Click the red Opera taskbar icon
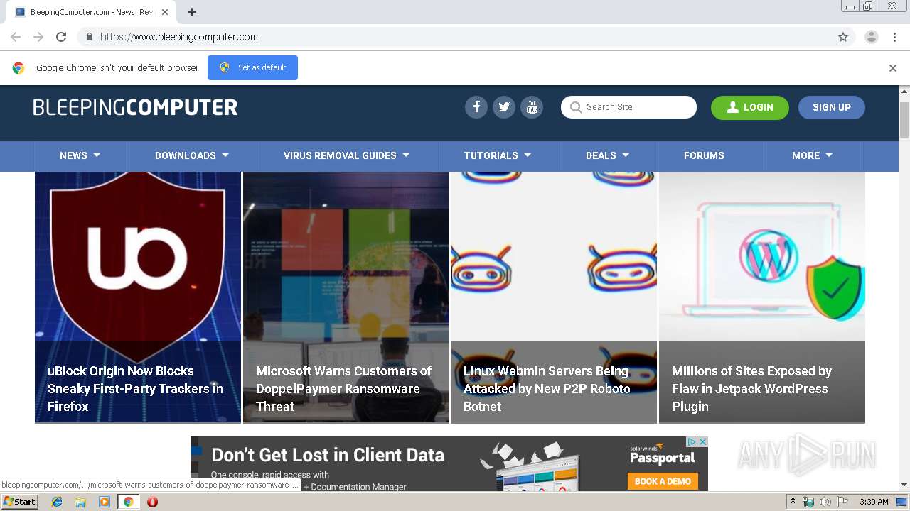910x511 pixels. coord(152,502)
